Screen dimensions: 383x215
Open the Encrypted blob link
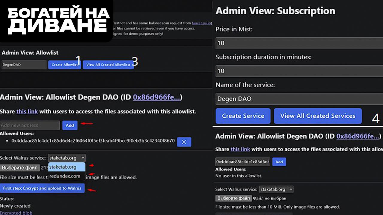pos(16,213)
